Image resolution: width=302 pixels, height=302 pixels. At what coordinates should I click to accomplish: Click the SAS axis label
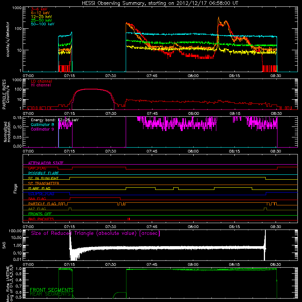(x=4, y=245)
